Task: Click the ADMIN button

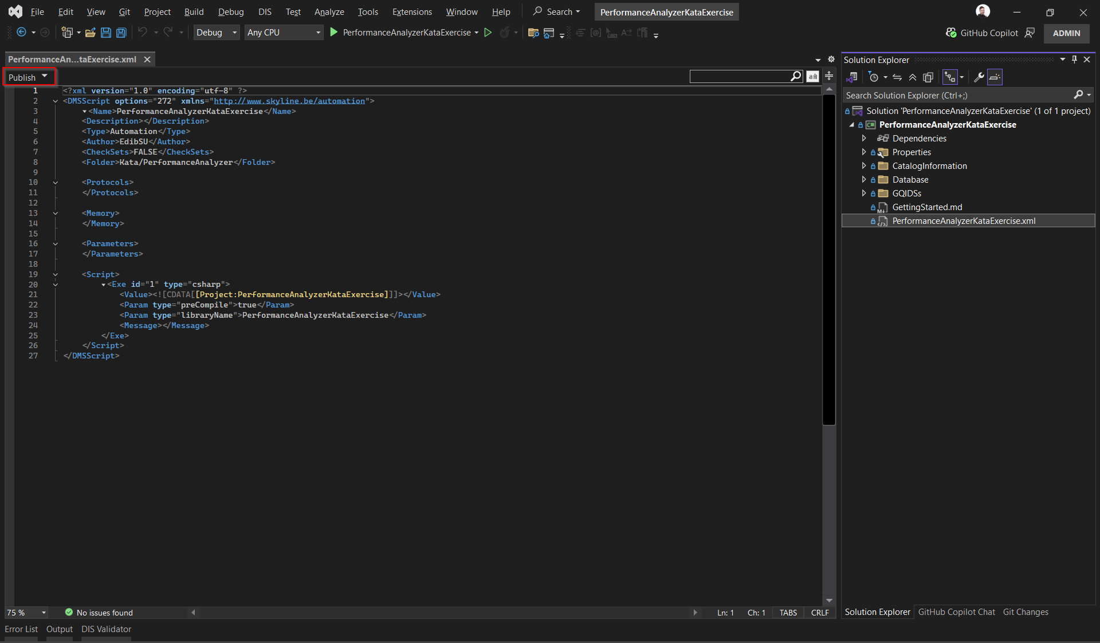Action: pos(1066,33)
